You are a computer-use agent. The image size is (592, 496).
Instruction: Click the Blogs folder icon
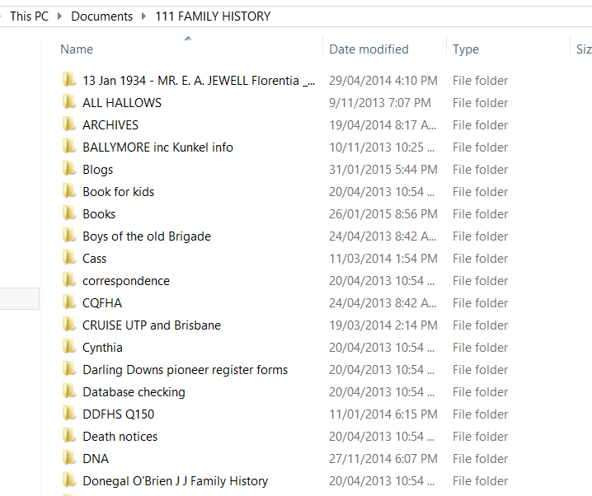pos(69,170)
